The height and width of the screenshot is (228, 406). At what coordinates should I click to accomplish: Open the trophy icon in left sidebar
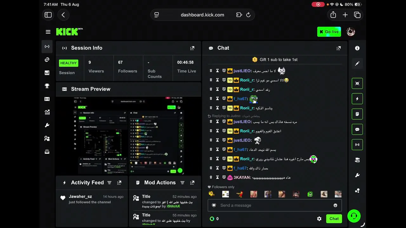click(x=47, y=86)
